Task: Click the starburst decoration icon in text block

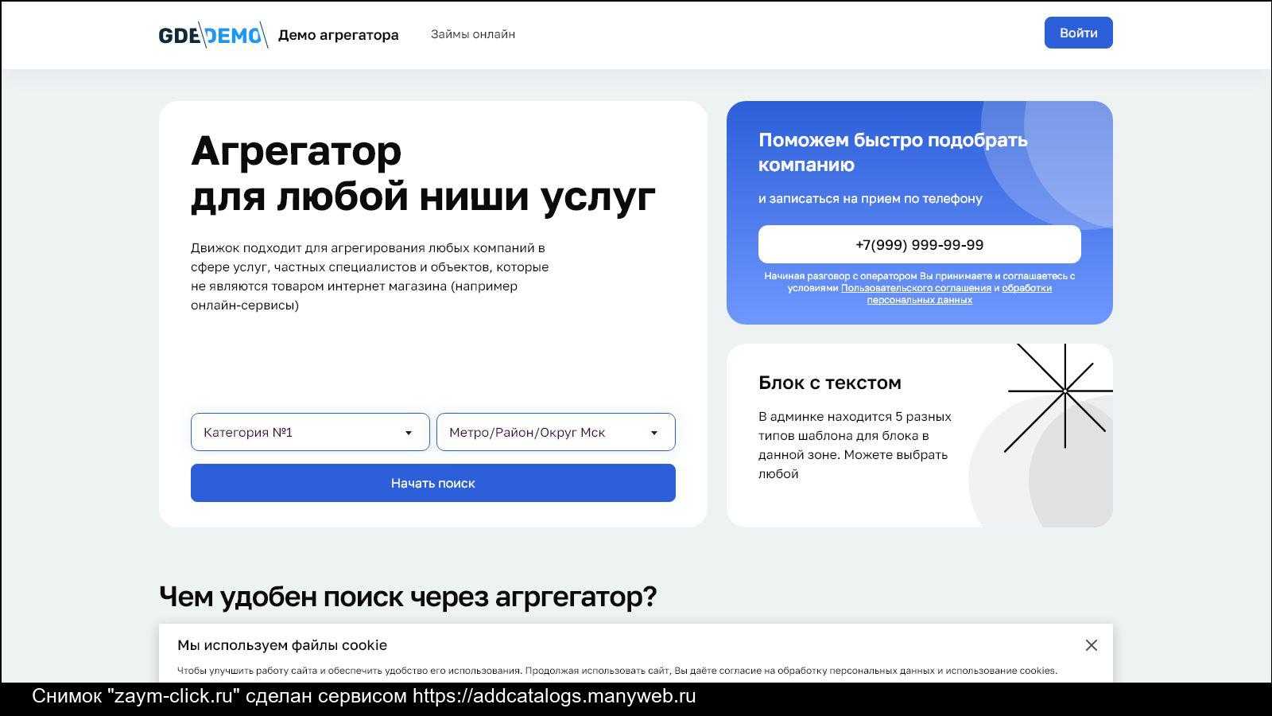Action: point(1061,396)
